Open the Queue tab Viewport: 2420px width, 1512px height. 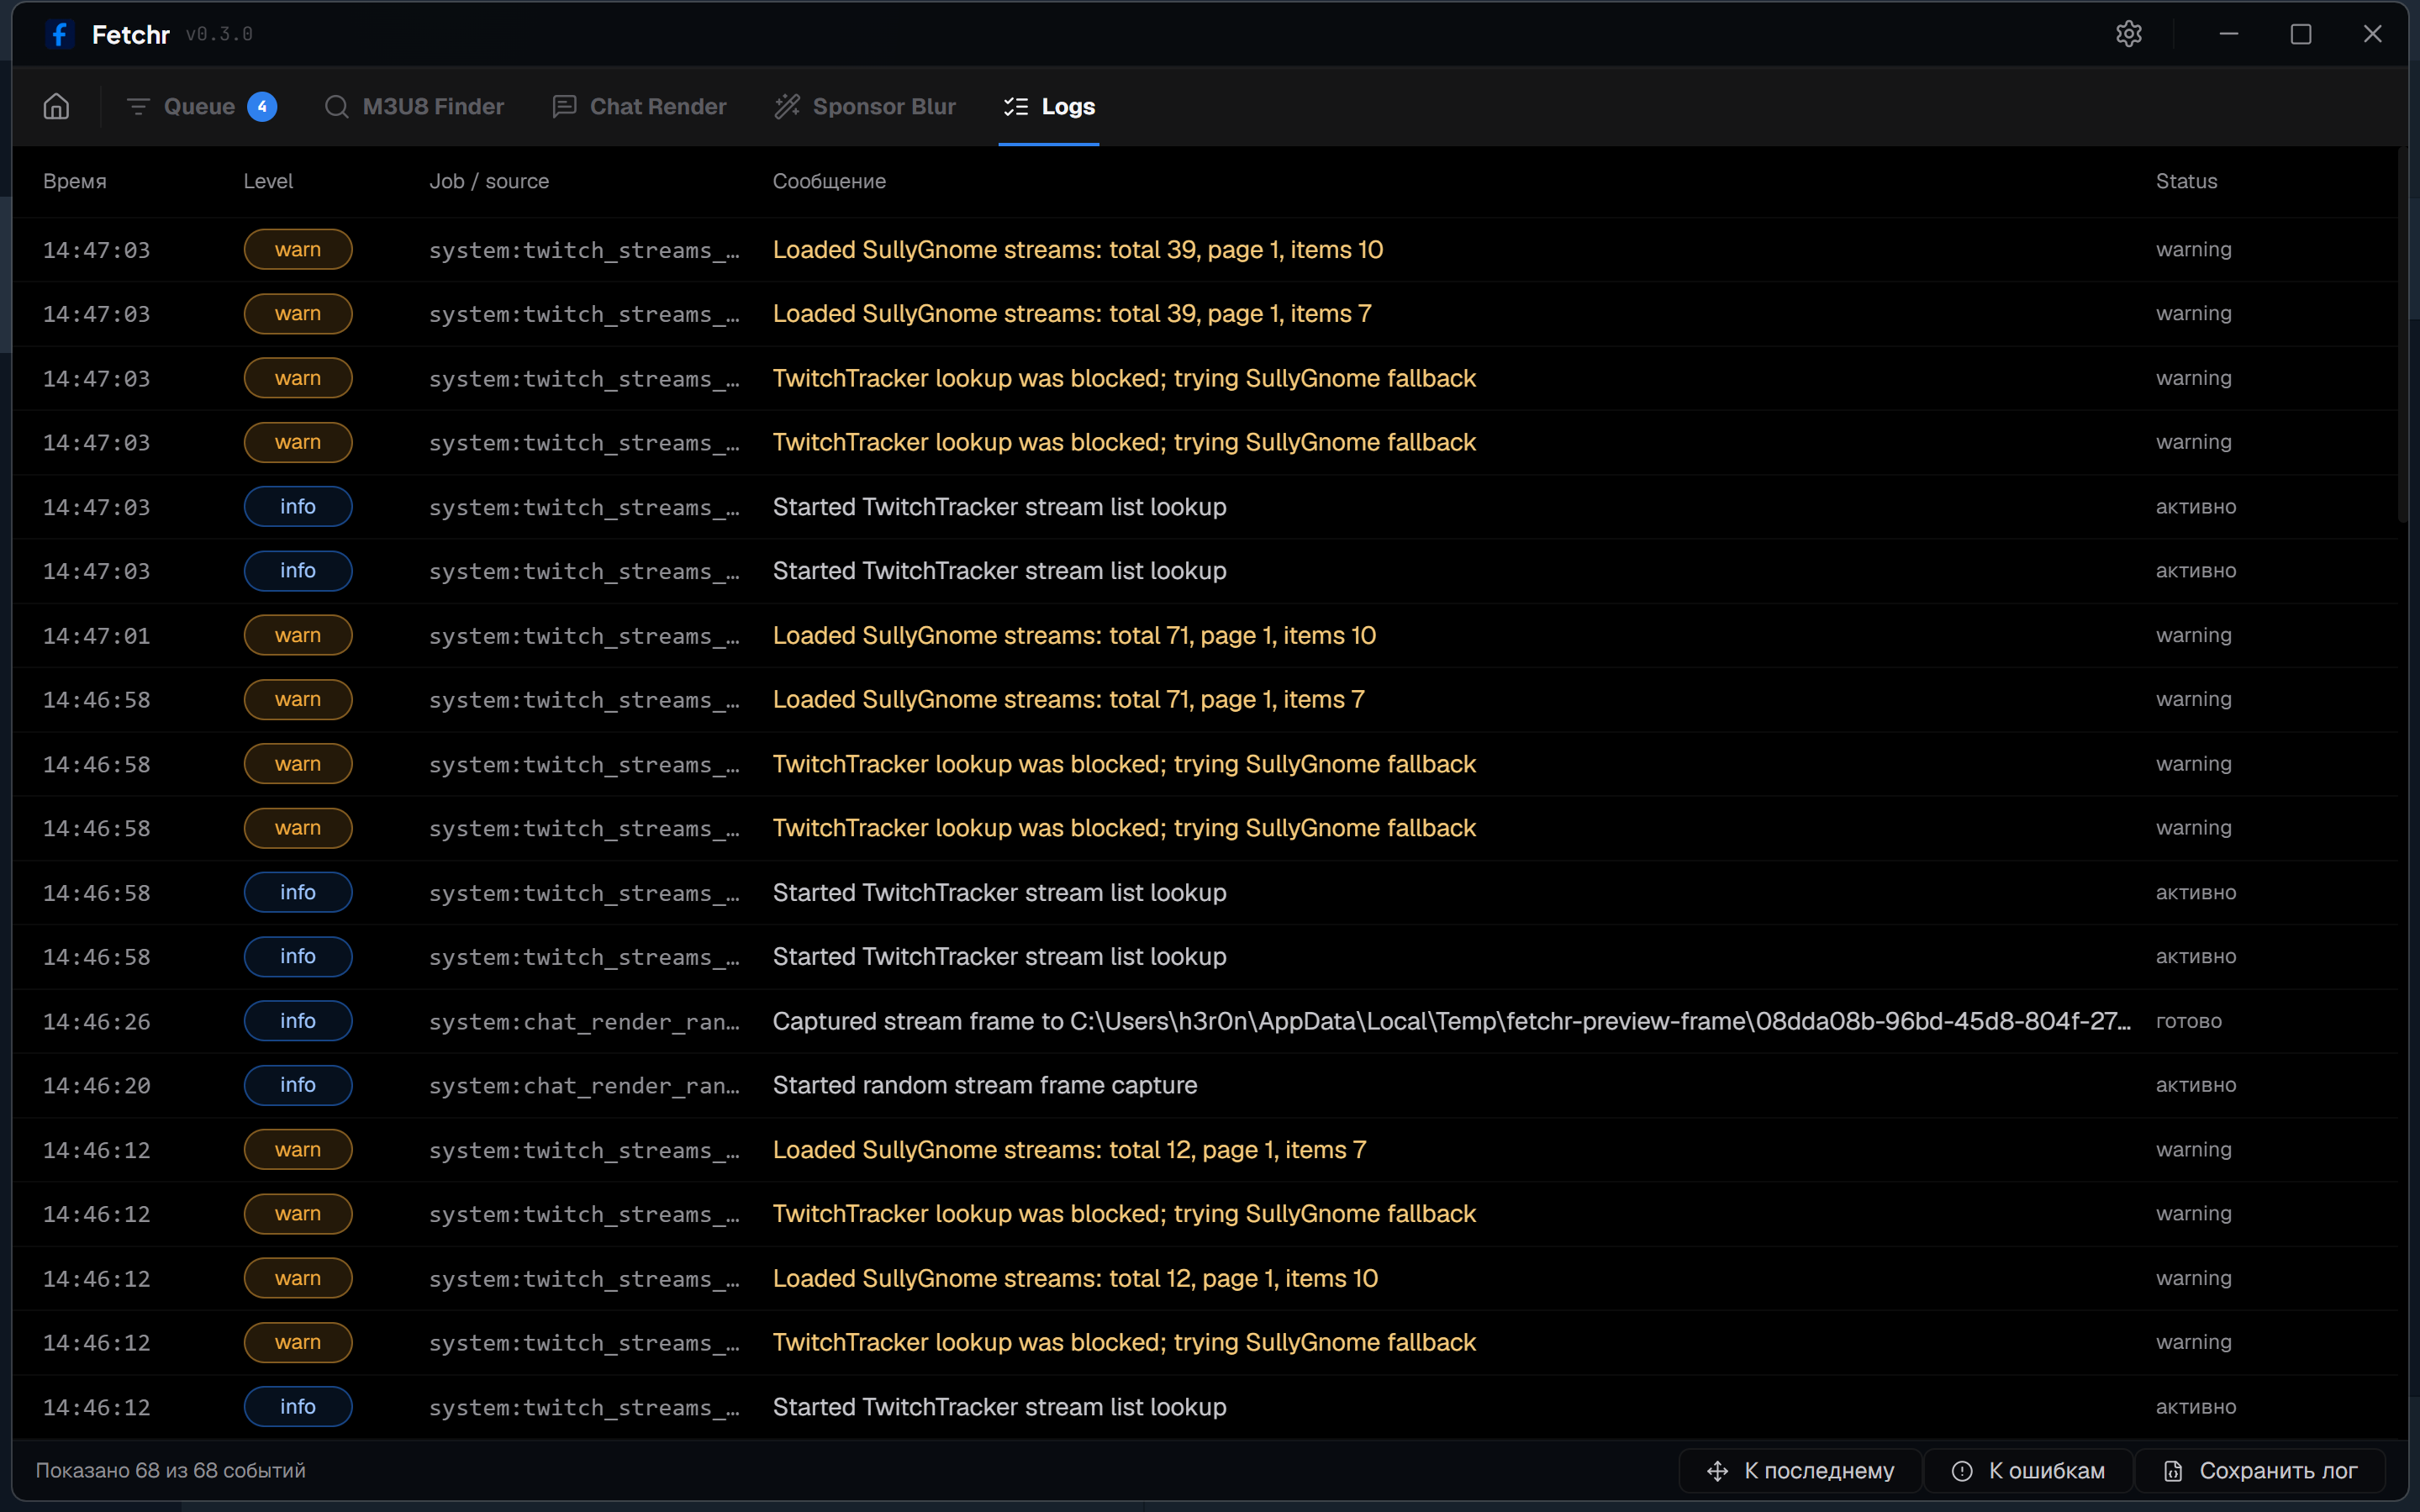pos(201,106)
